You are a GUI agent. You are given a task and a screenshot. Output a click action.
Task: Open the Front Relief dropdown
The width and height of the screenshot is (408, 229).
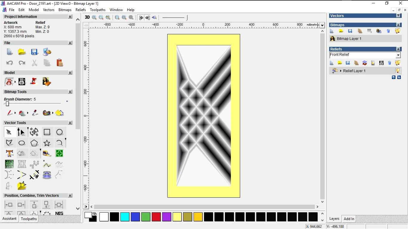point(398,55)
